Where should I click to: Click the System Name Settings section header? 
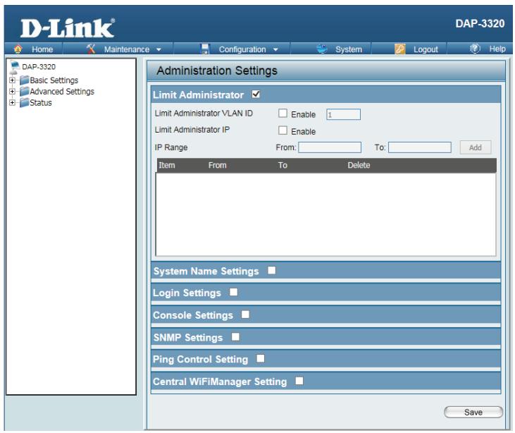pyautogui.click(x=325, y=271)
